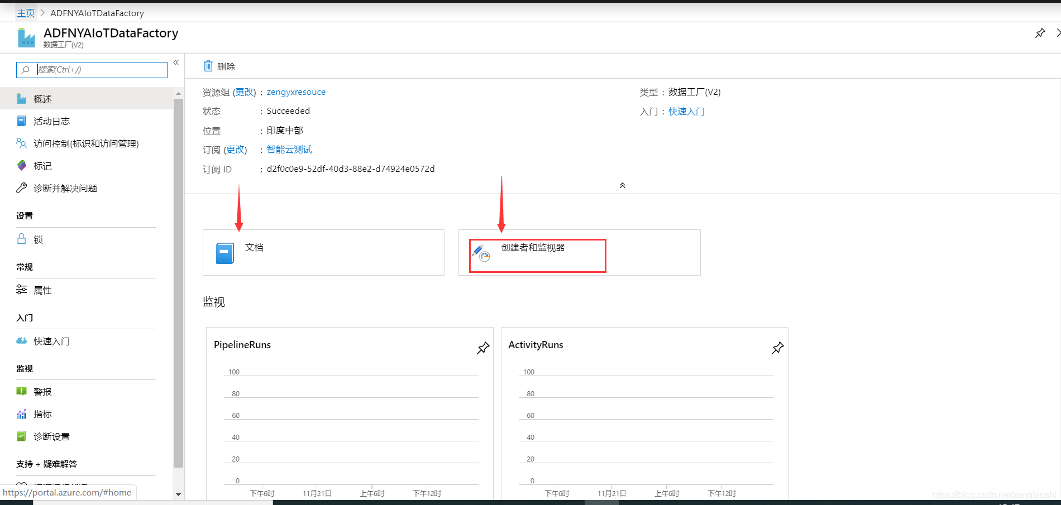Click the tags (标记) icon

click(x=22, y=166)
